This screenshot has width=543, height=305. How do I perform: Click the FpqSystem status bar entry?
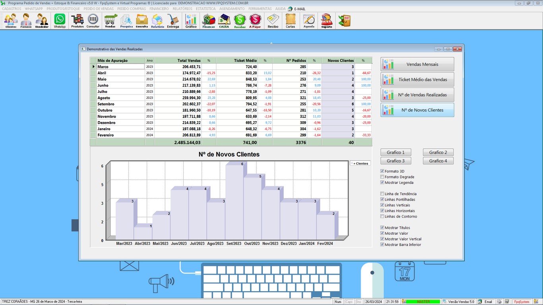(x=522, y=302)
